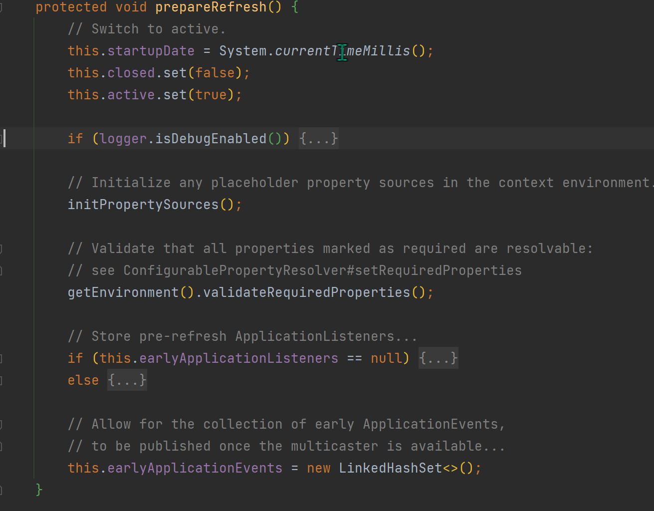Click the '// Switch to active.' comment
The height and width of the screenshot is (511, 654).
coord(147,29)
